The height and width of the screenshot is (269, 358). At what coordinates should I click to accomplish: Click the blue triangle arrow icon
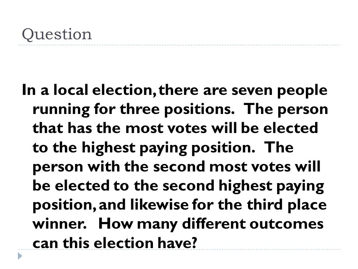tap(20, 256)
